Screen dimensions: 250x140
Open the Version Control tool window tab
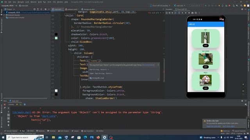11,131
